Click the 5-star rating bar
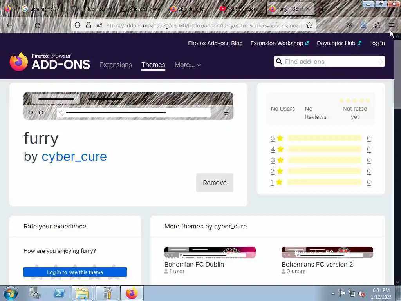Screen dimensions: 401x301 (325, 138)
